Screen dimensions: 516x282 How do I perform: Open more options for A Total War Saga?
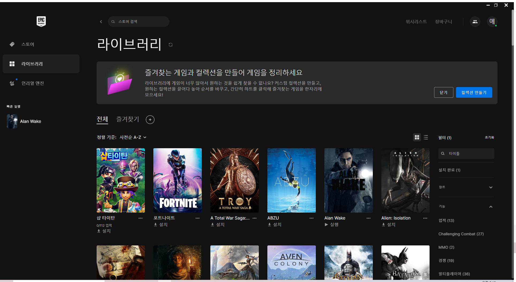(255, 218)
